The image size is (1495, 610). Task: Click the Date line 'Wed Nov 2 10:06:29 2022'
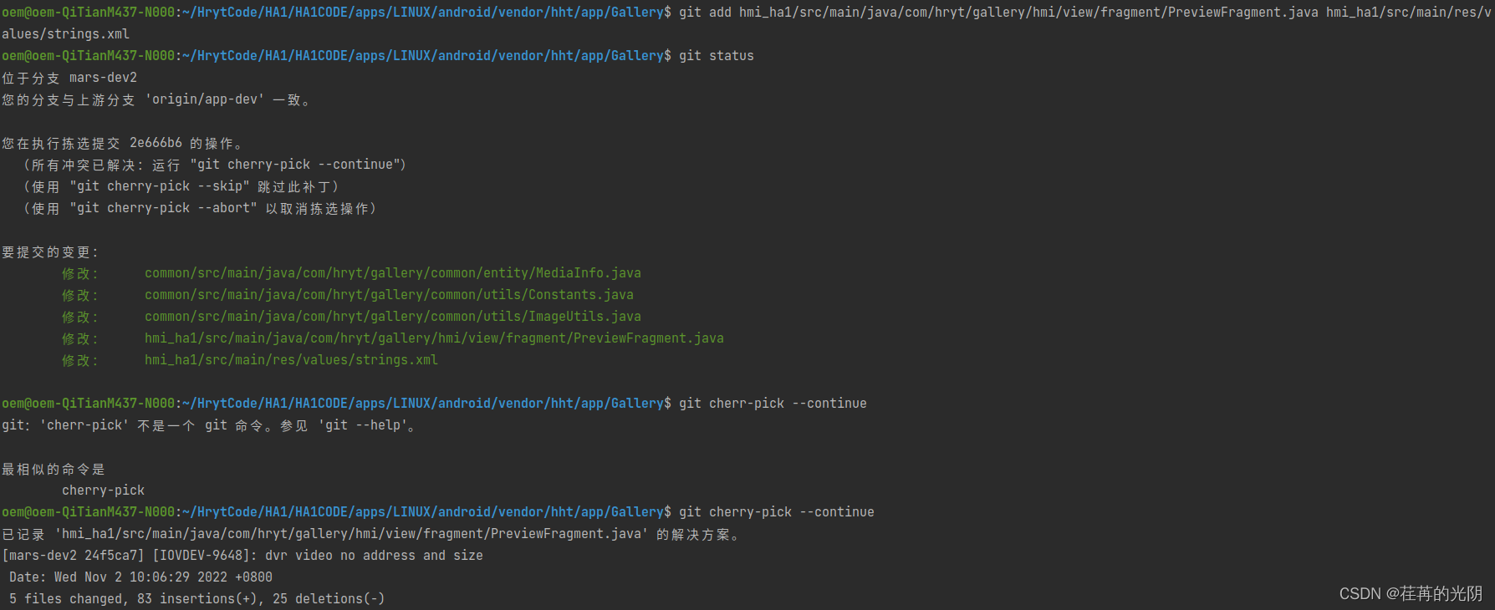(x=140, y=577)
